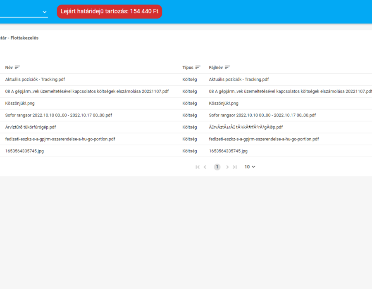372x289 pixels.
Task: Select the Sofor rangsor 2022.10.10 name cell
Action: click(x=59, y=115)
